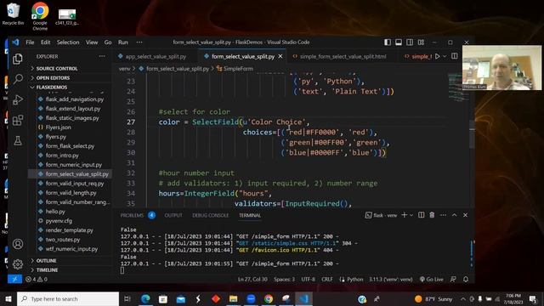This screenshot has width=544, height=306.
Task: Click Go Live in status bar
Action: [x=431, y=279]
